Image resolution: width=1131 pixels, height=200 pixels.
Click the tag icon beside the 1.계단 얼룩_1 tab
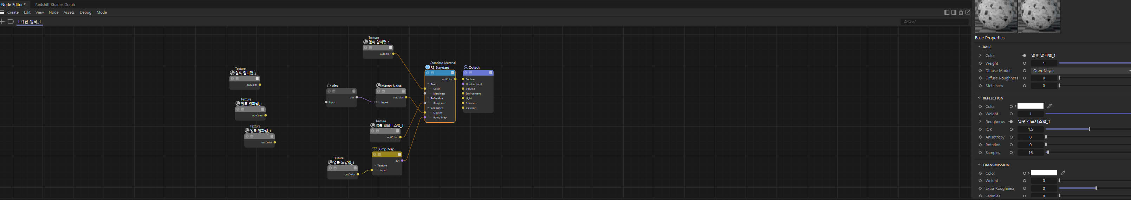[11, 21]
